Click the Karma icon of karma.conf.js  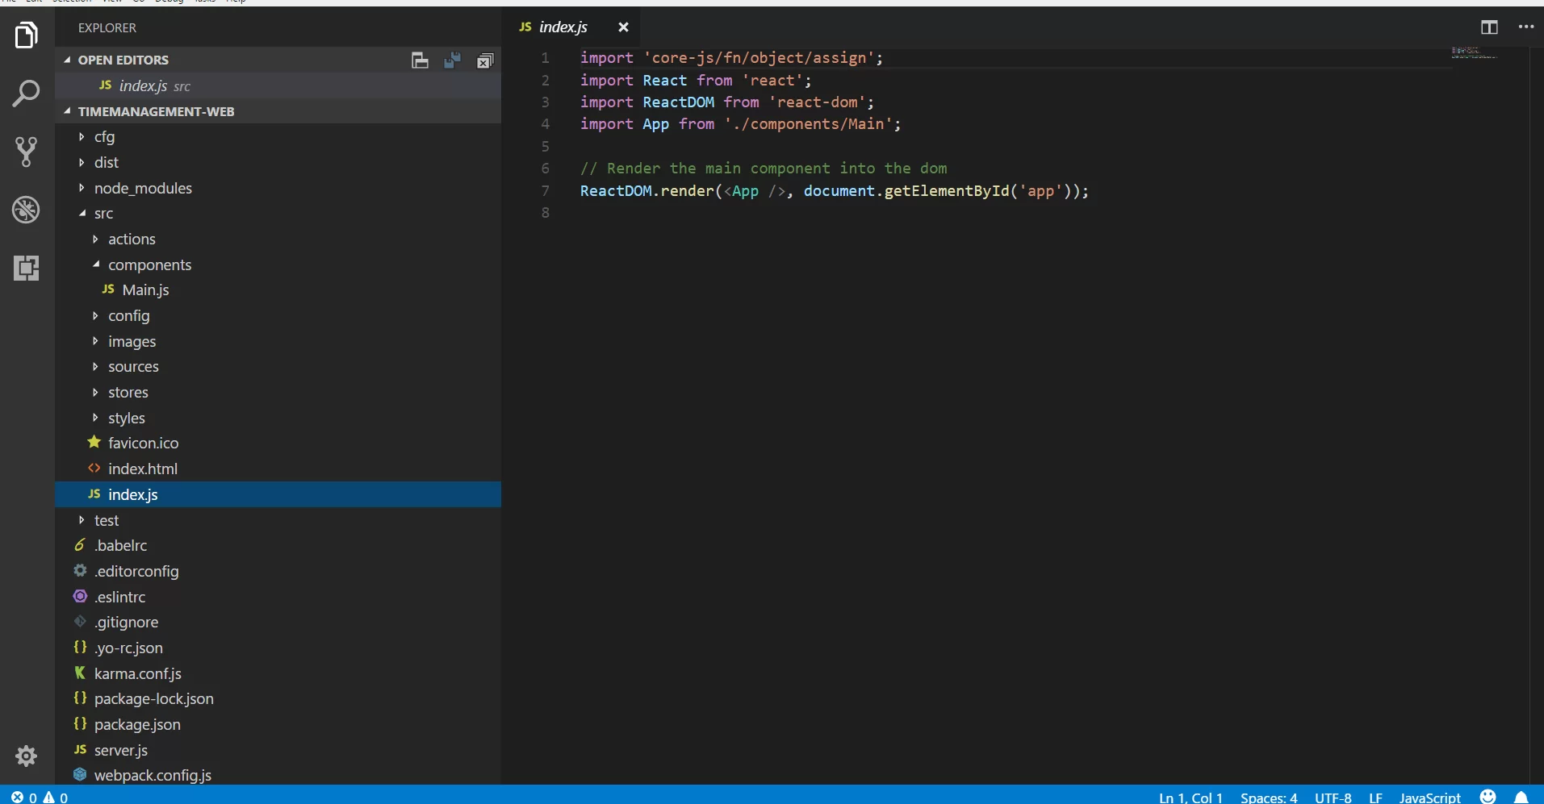[x=80, y=673]
